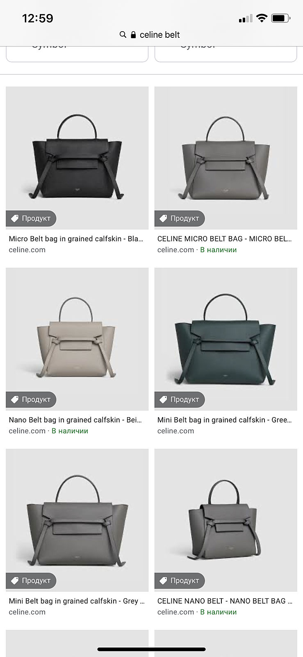Open 'Mini Belt bag in grained calfskin - Gree...' link
The height and width of the screenshot is (657, 303).
(x=225, y=420)
